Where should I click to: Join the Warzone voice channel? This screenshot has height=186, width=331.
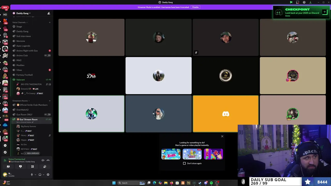point(32,41)
